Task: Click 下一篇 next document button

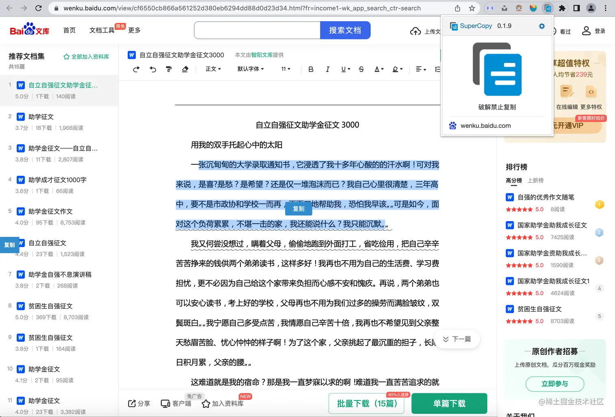Action: pos(457,339)
